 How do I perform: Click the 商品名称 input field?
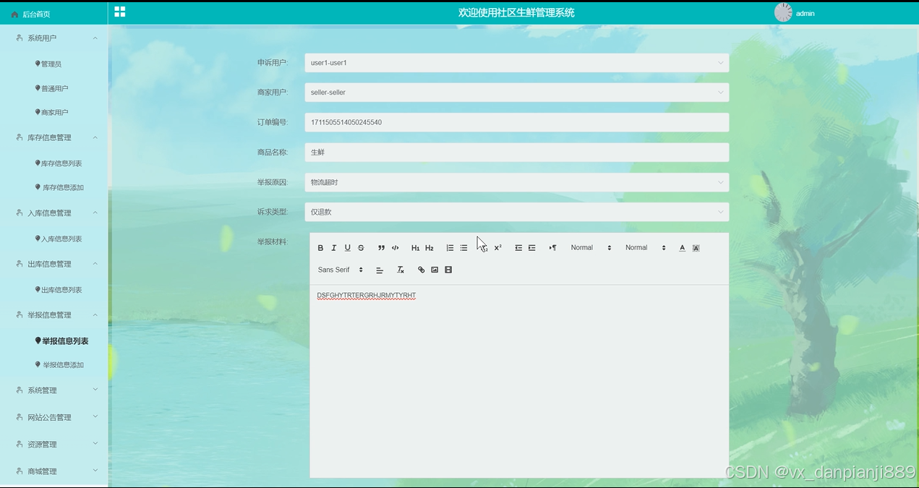(x=517, y=153)
